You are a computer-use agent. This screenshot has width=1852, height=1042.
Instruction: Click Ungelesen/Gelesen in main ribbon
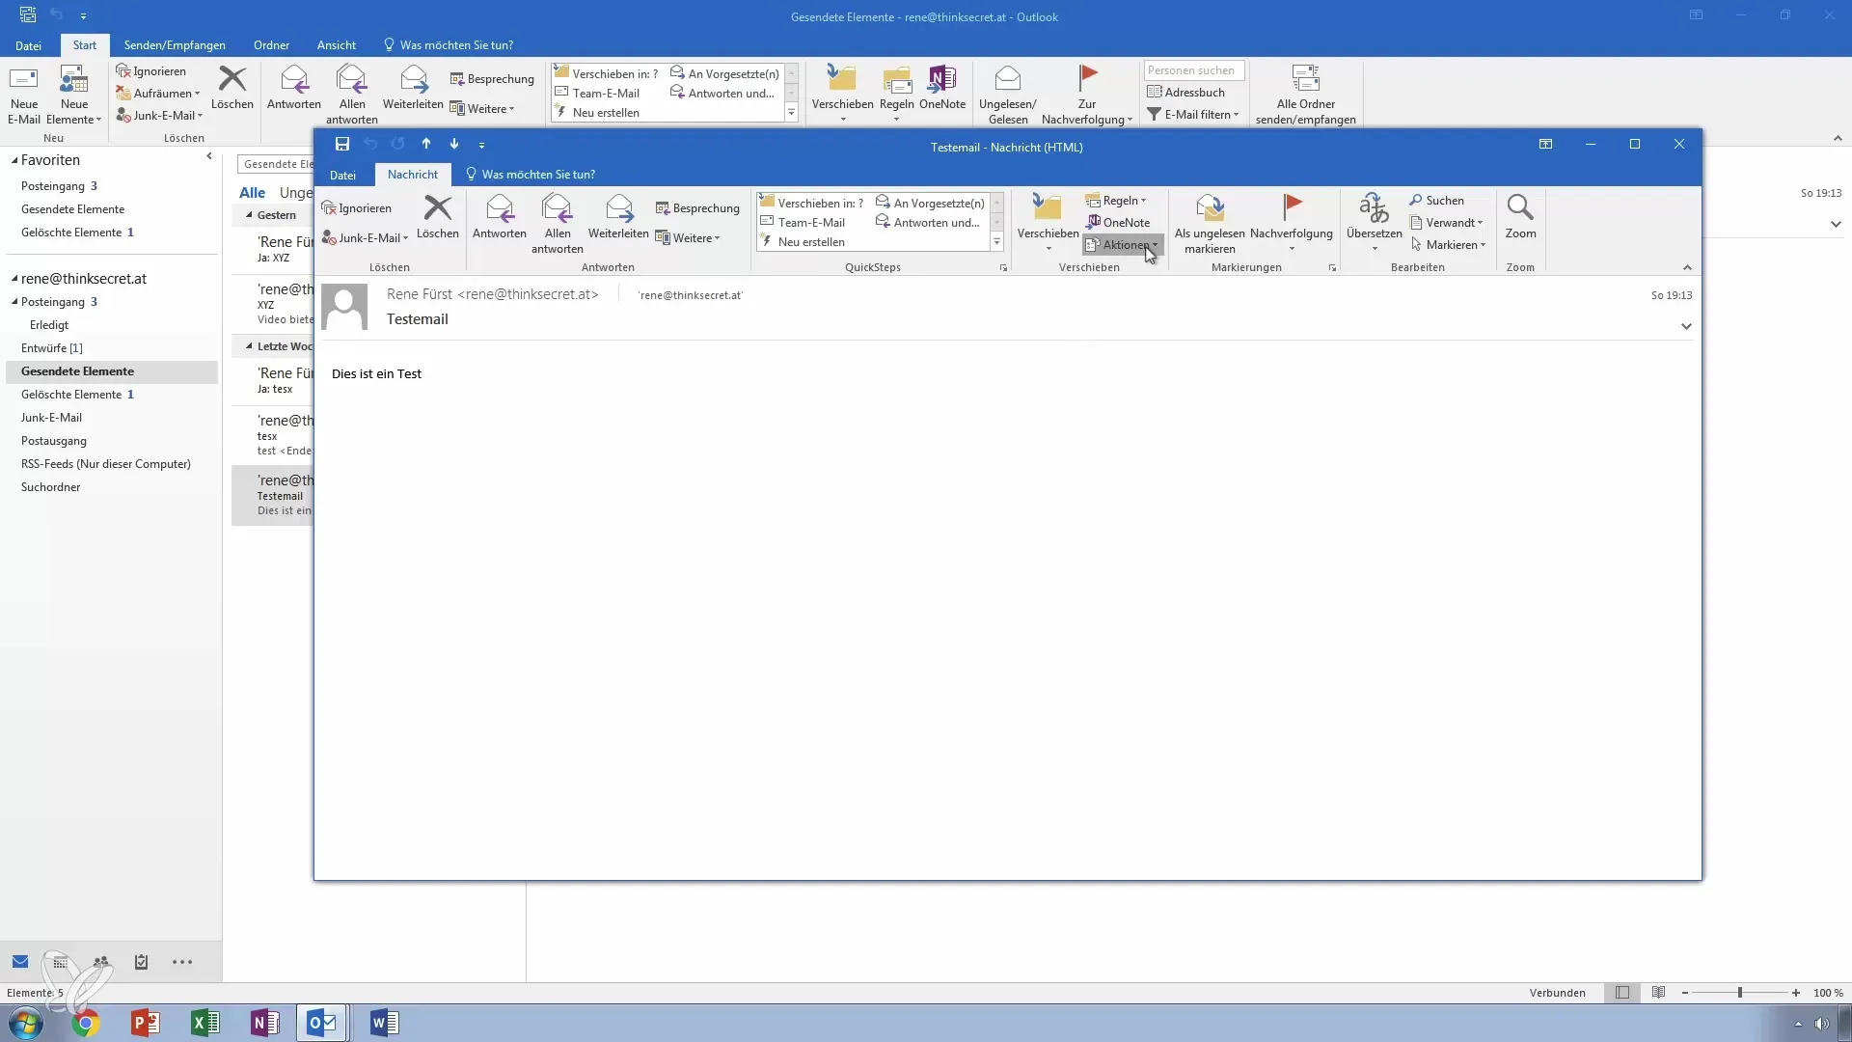pos(1008,95)
